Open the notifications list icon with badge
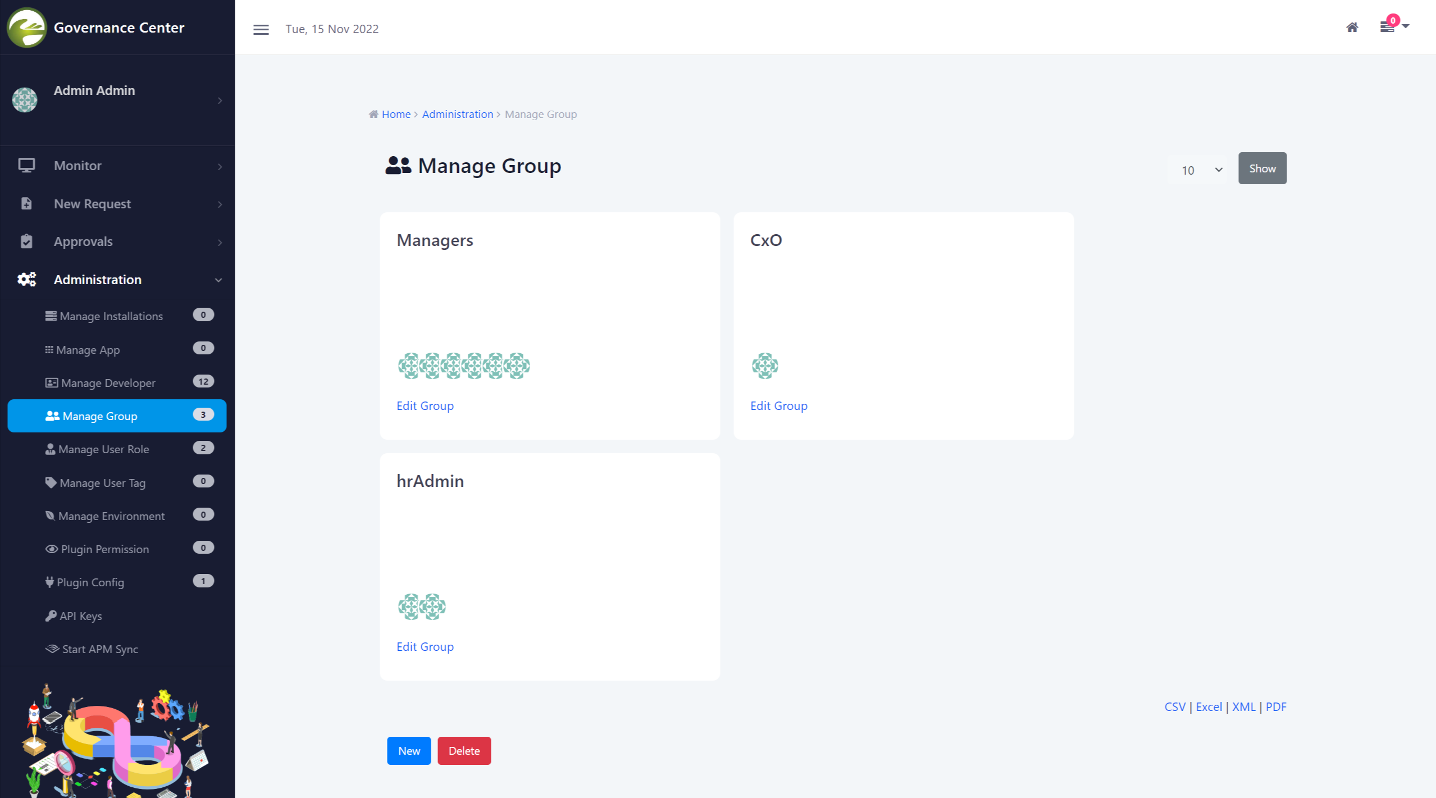The height and width of the screenshot is (798, 1436). coord(1387,27)
